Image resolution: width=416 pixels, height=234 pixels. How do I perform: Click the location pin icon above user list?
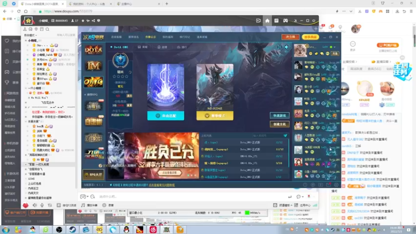click(36, 29)
